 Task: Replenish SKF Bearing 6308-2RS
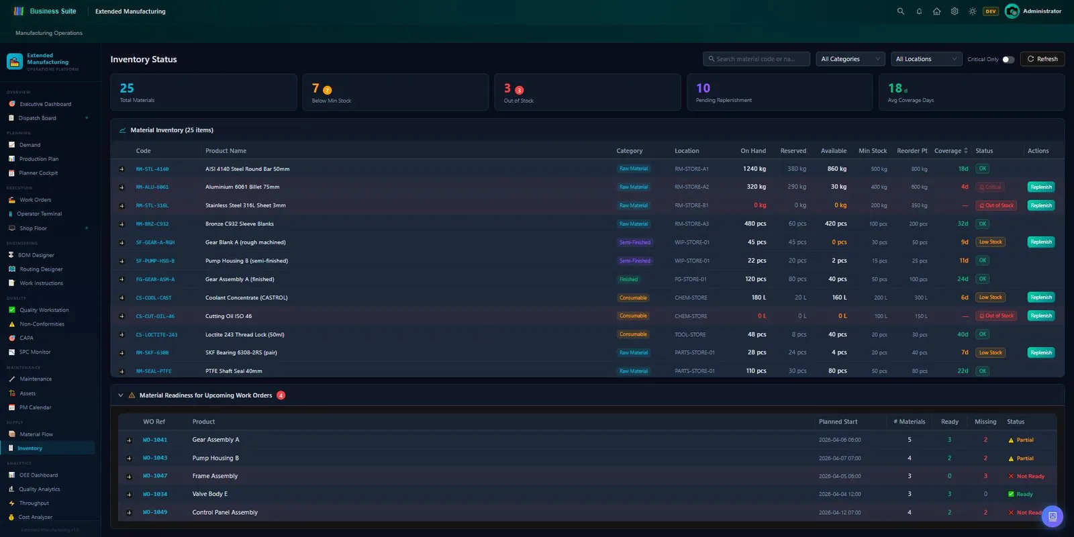pos(1041,352)
